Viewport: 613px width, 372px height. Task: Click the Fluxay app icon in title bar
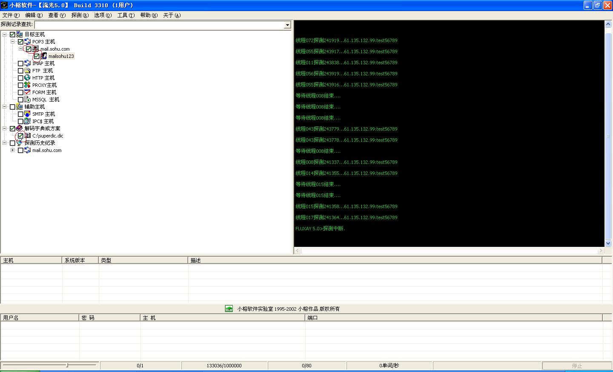pos(4,5)
